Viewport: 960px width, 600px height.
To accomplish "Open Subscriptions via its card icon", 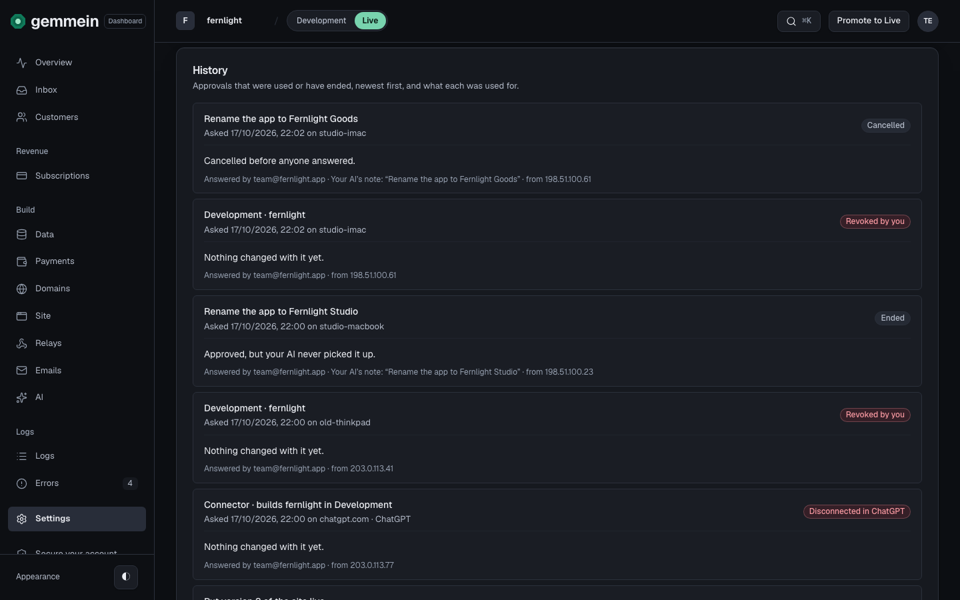I will coord(22,176).
